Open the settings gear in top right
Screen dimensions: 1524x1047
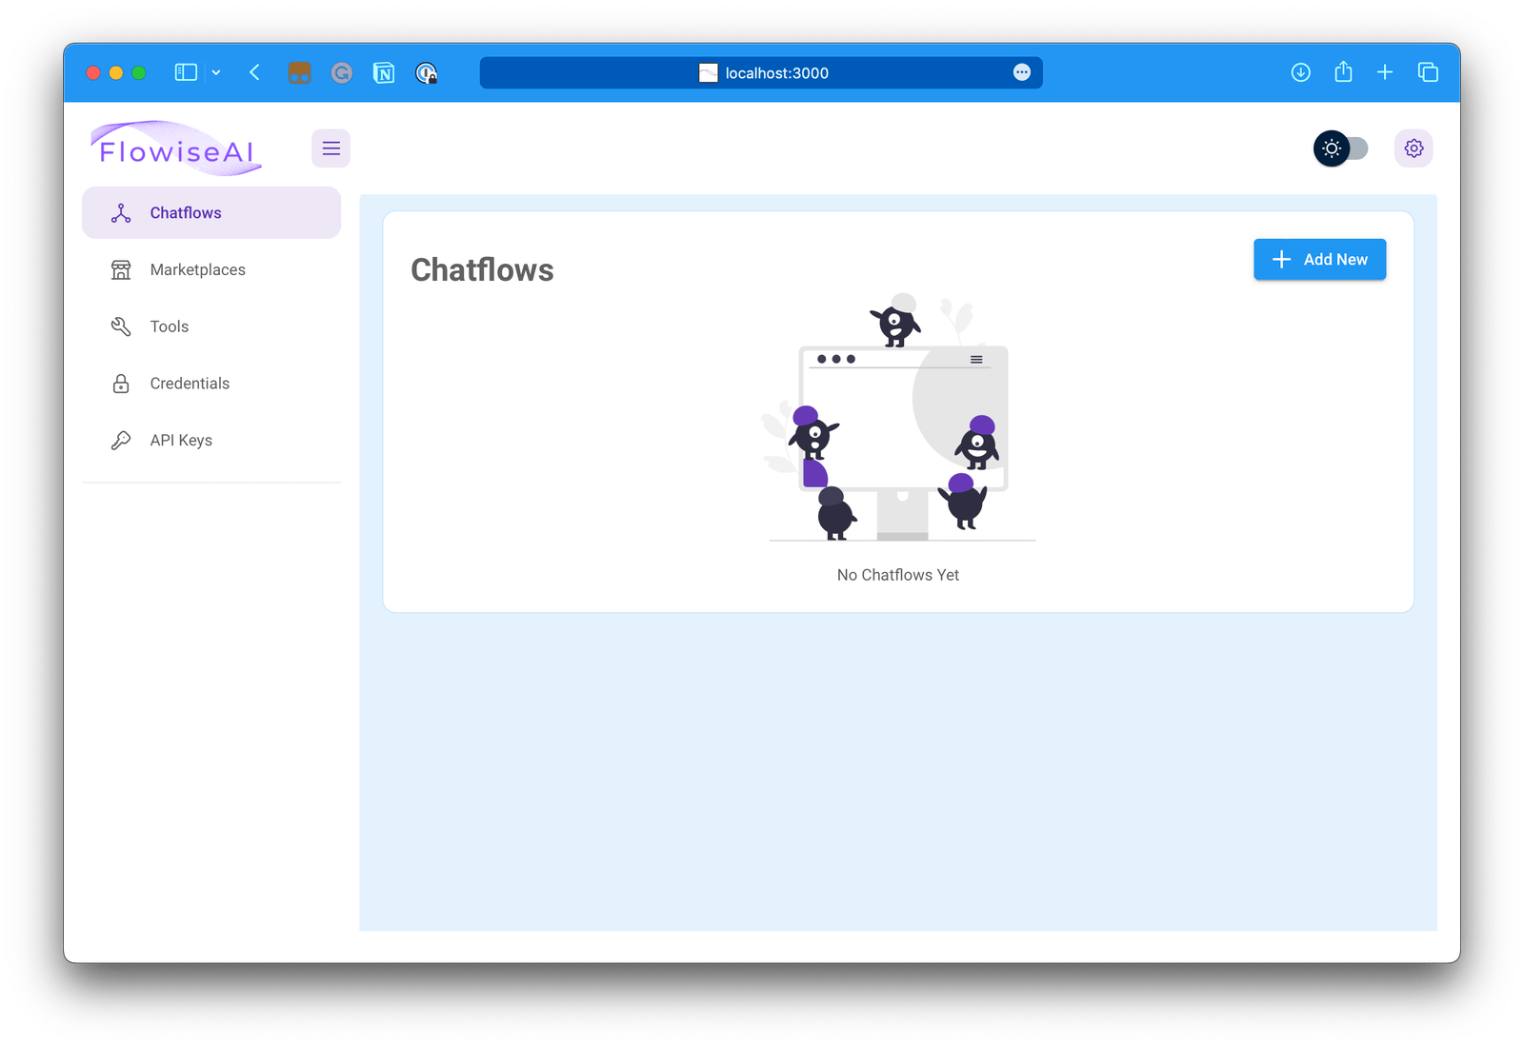[1414, 148]
